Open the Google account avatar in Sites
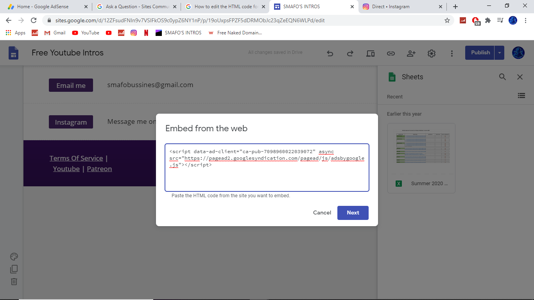Image resolution: width=534 pixels, height=300 pixels. coord(518,53)
